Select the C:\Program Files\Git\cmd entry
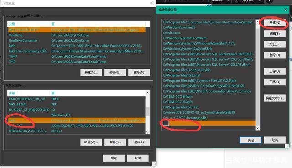Screen dimensions: 292x168 click(209, 75)
